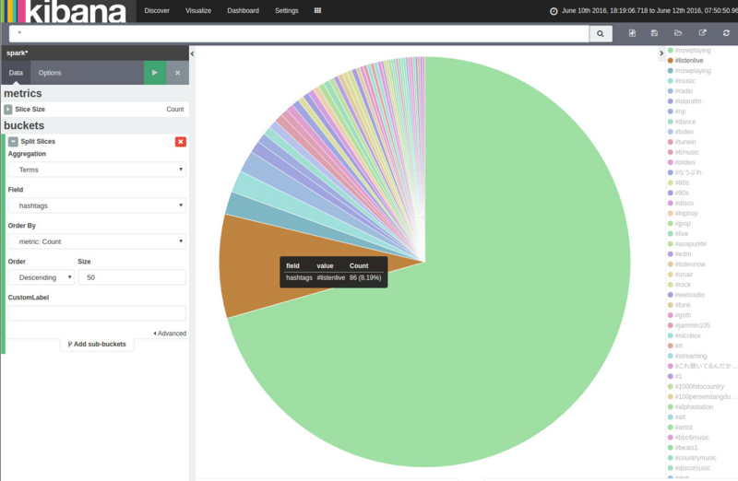Open the load saved visualization folder icon
The height and width of the screenshot is (481, 738).
678,33
